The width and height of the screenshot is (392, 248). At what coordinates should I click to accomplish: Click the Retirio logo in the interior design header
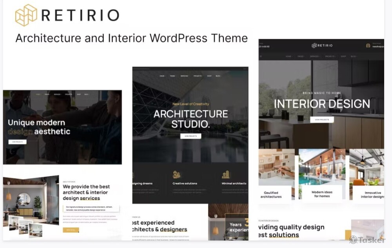[322, 45]
